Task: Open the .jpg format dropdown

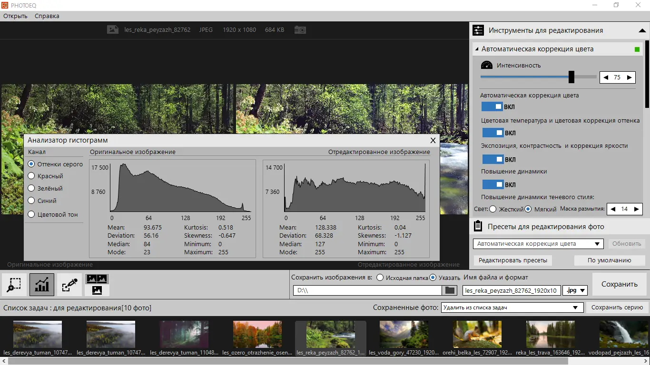Action: coord(575,290)
